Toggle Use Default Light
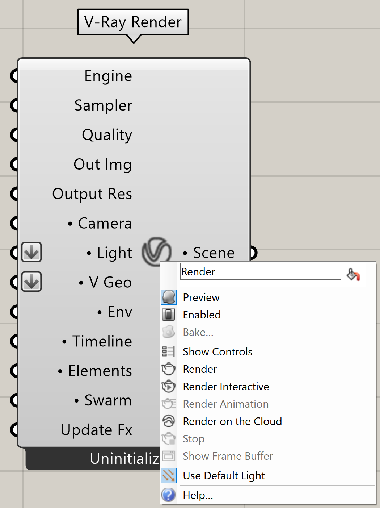Screen dimensions: 380x508 point(268,475)
